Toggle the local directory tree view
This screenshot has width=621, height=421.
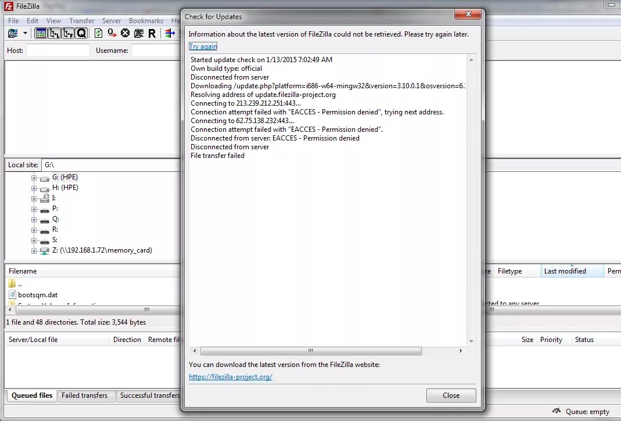(54, 33)
